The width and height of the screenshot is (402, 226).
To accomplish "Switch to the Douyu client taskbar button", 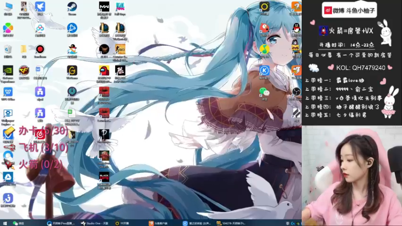I will coord(158,223).
